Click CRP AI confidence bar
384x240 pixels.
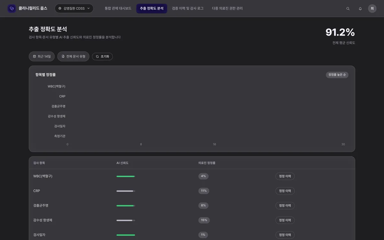point(126,191)
